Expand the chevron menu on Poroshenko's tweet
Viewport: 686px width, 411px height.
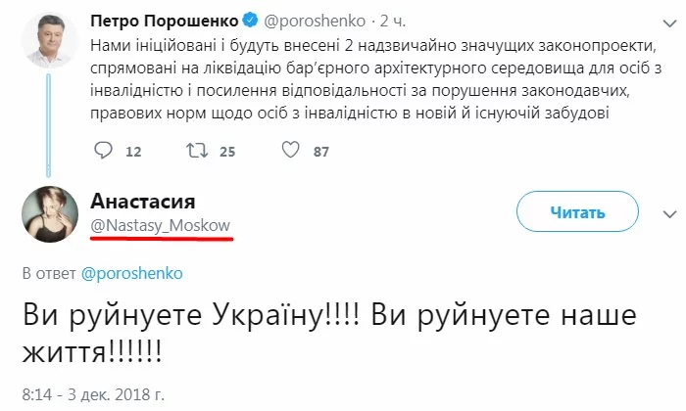pos(669,23)
